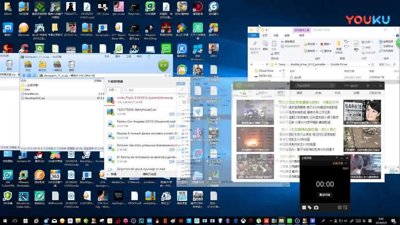Screen dimensions: 400x225
Task: Create a New folder from the Explorer ribbon
Action: click(339, 47)
